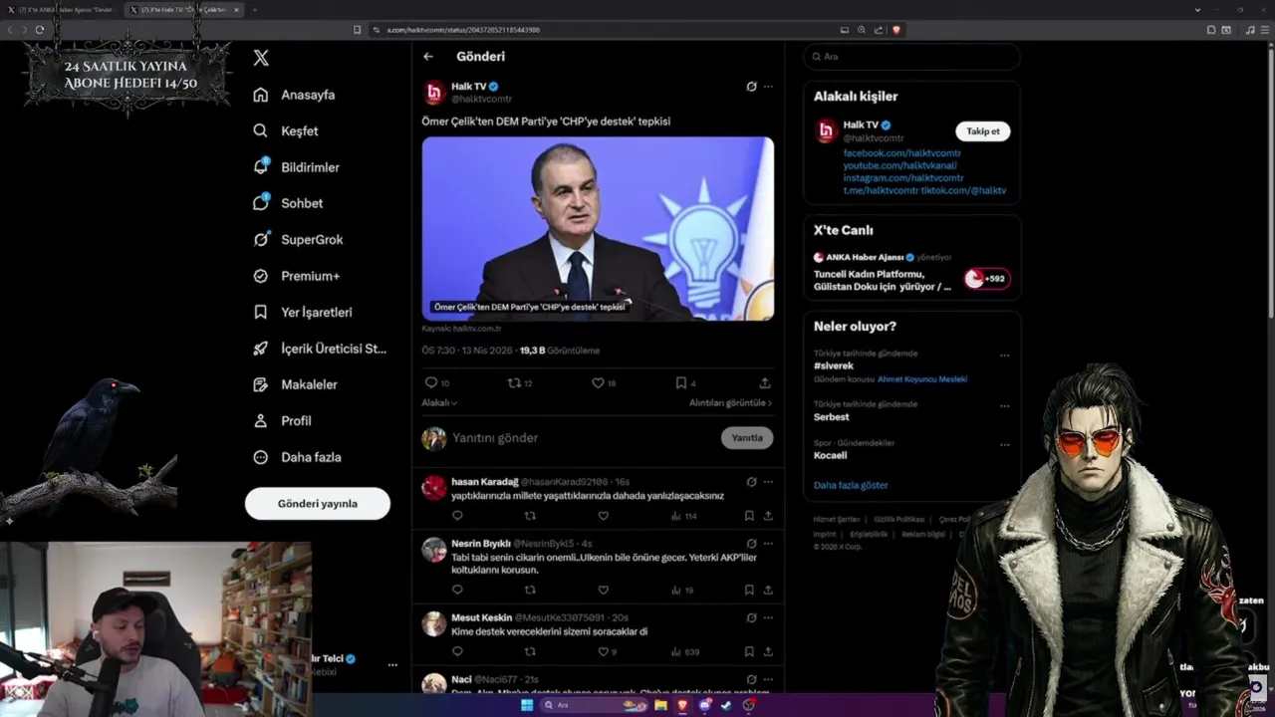Share Nesrin Bıyıklı's reply
The height and width of the screenshot is (717, 1275).
768,590
